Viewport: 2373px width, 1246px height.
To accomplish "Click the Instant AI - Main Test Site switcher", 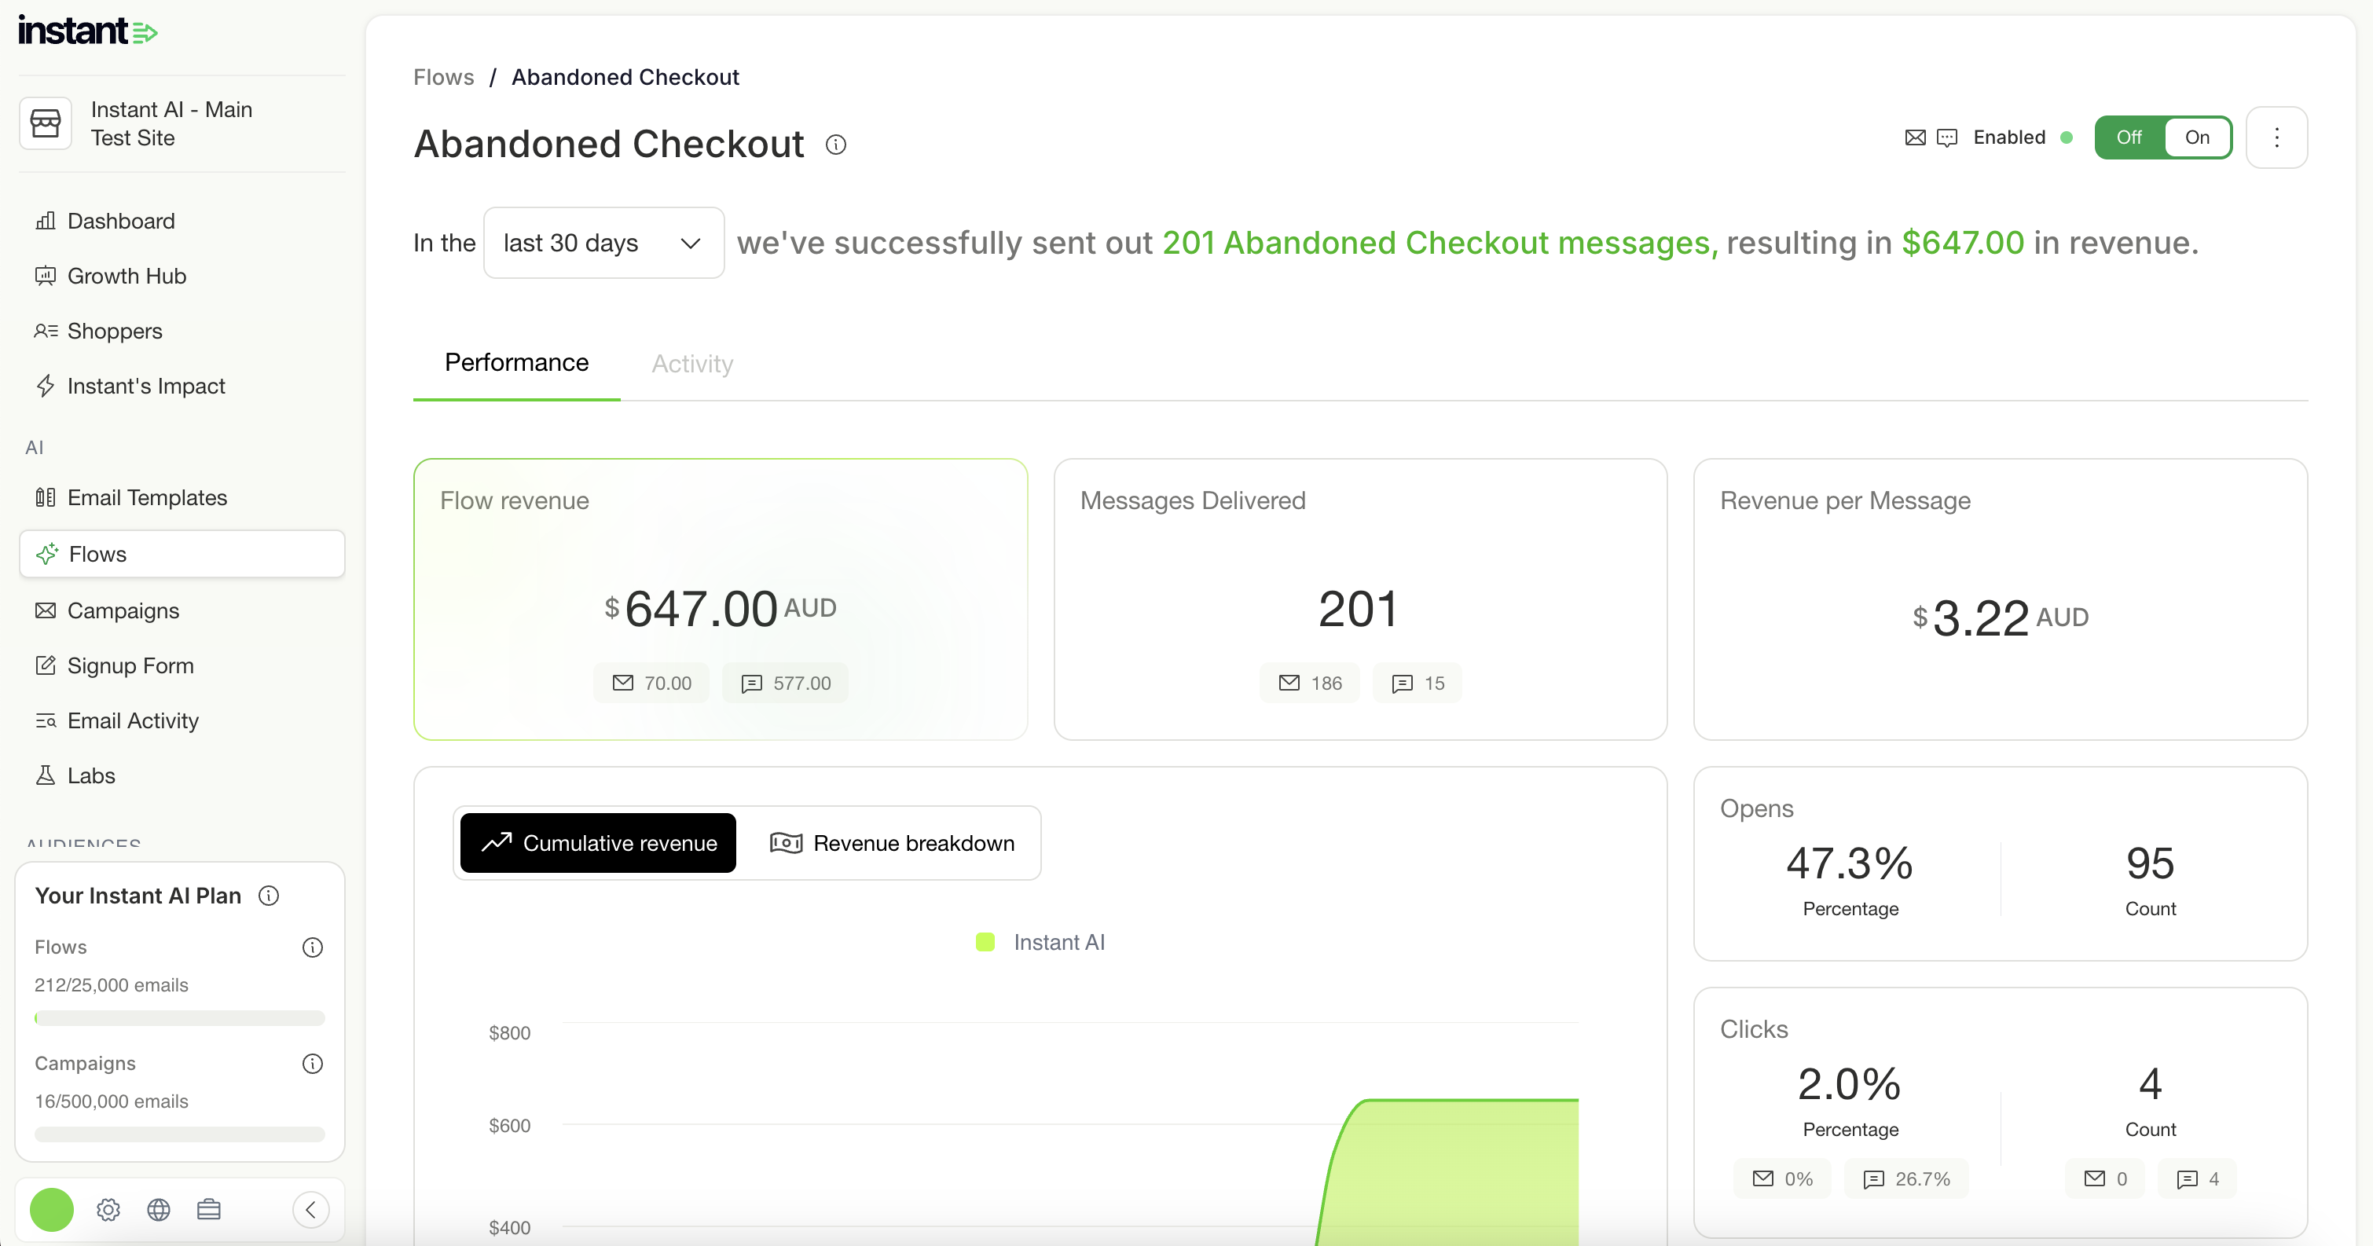I will pyautogui.click(x=182, y=123).
